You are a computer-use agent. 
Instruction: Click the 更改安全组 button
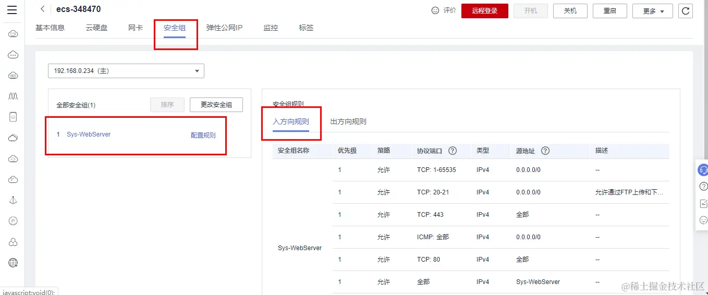[x=216, y=105]
